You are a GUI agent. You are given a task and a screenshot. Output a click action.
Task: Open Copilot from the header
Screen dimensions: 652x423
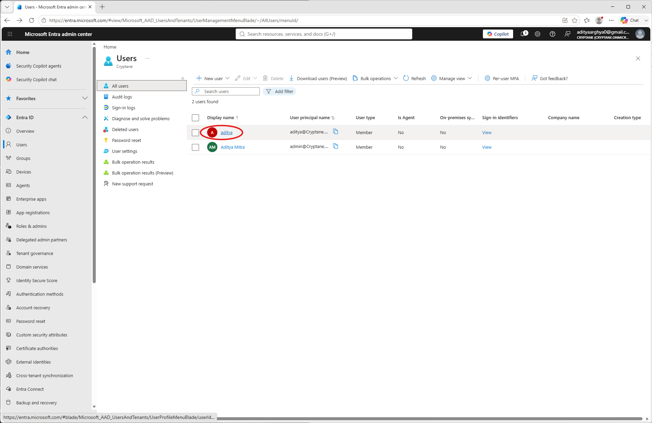tap(498, 34)
